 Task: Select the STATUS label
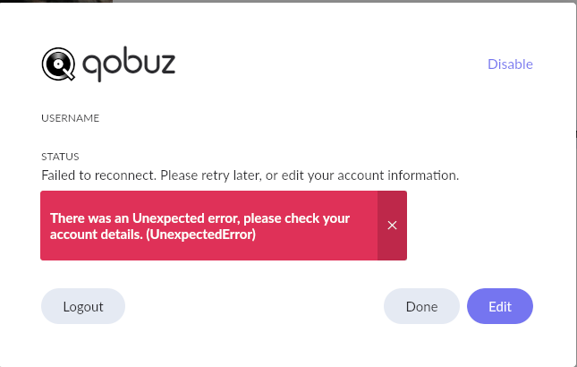[60, 157]
